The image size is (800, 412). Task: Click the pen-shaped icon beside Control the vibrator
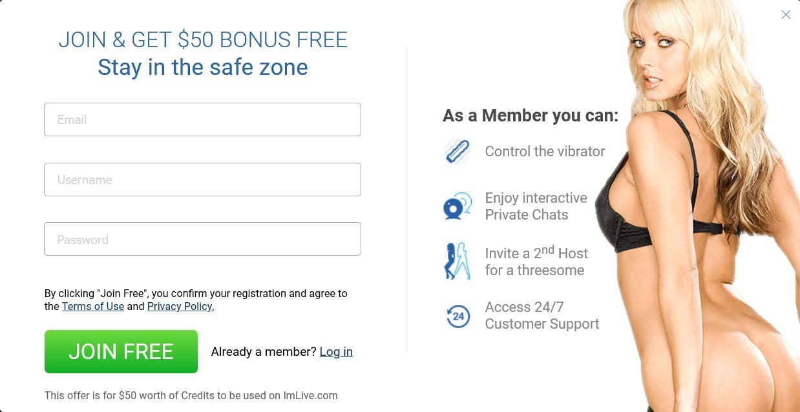(458, 152)
